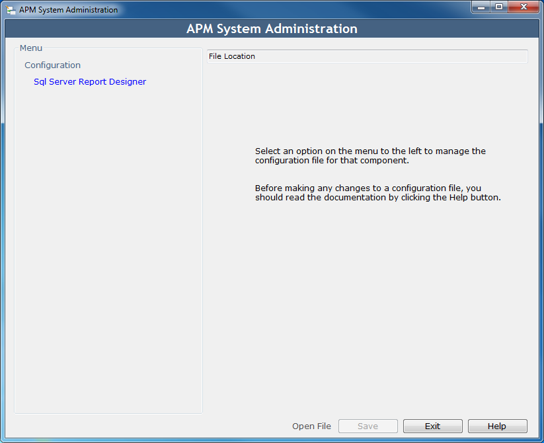Focus the File Location text field
This screenshot has width=544, height=443.
(x=368, y=56)
